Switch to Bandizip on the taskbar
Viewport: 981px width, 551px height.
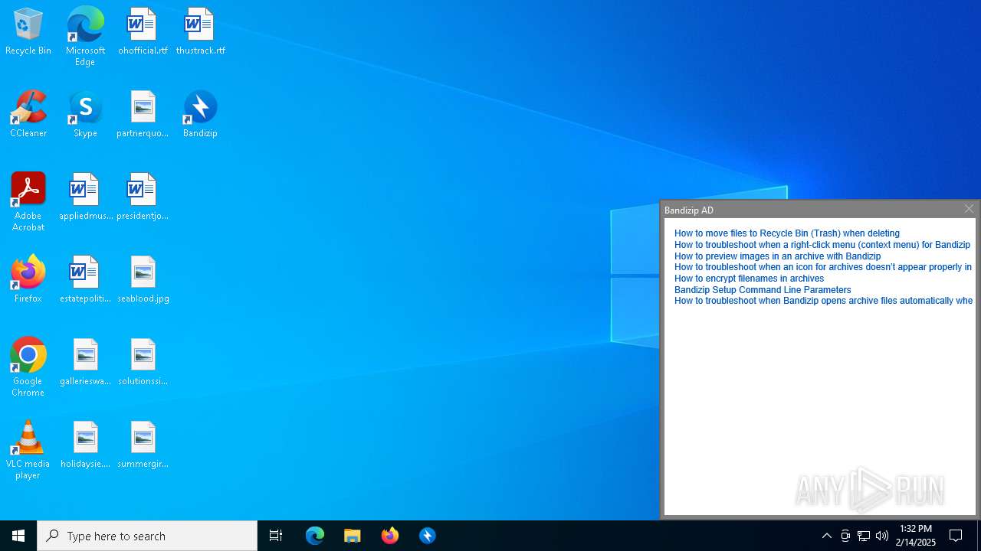(x=428, y=536)
